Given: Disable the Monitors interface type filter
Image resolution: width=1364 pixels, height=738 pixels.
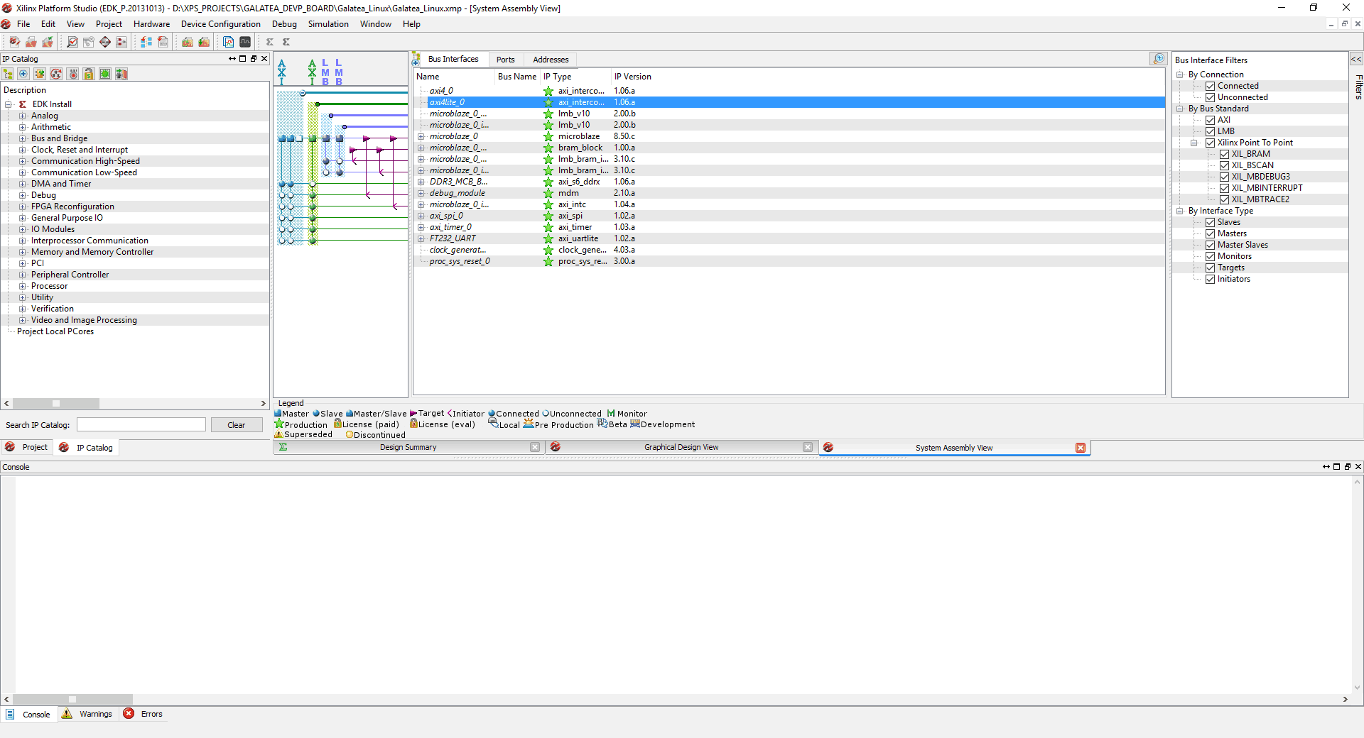Looking at the screenshot, I should pos(1210,256).
